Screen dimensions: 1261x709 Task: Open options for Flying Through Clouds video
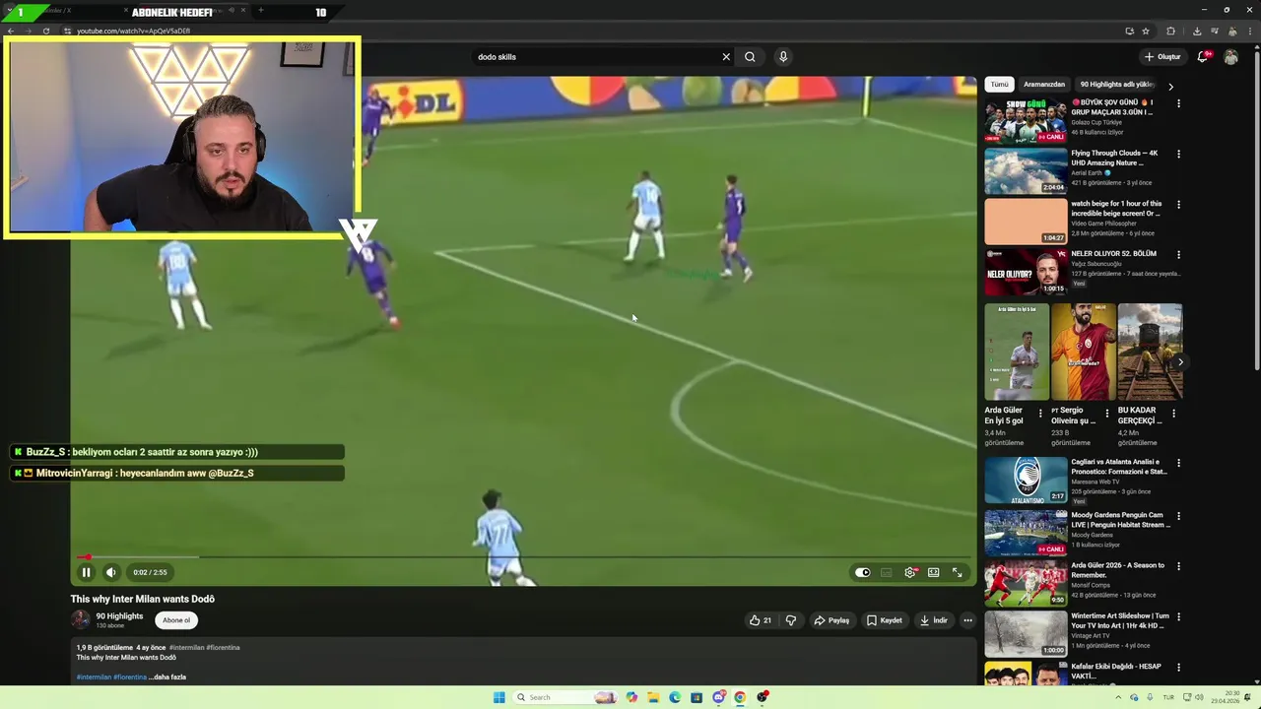[x=1178, y=155]
